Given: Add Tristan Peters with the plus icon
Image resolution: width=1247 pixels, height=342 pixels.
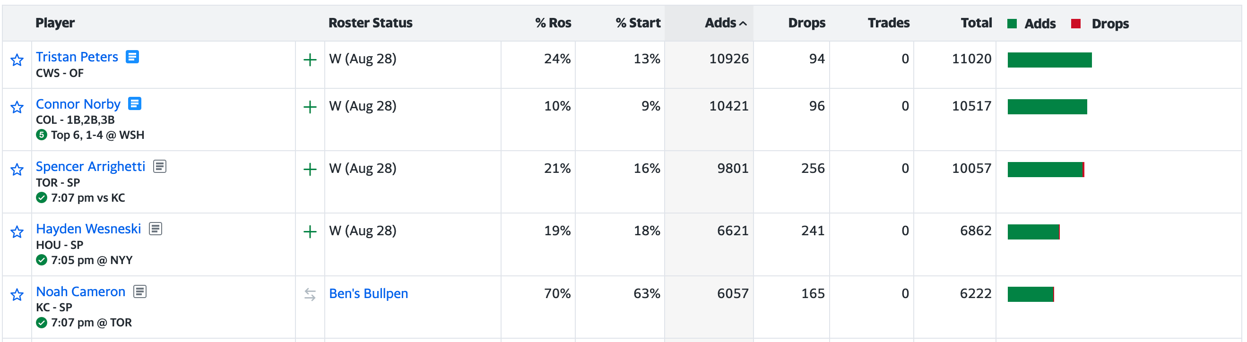Looking at the screenshot, I should (310, 60).
